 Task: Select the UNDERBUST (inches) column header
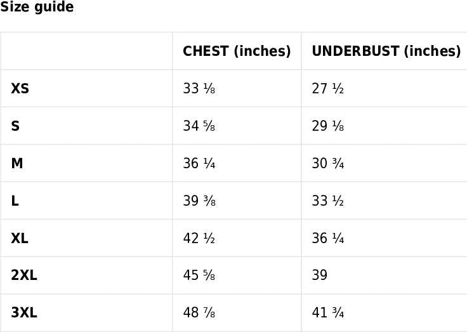tap(386, 51)
